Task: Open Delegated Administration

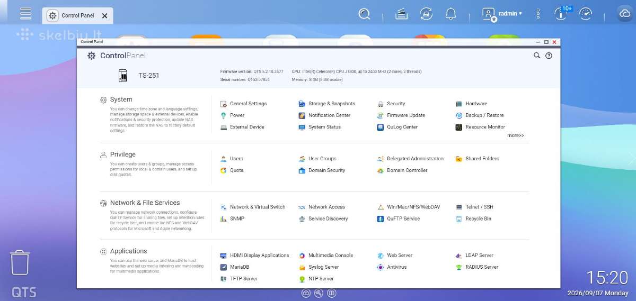Action: pyautogui.click(x=410, y=159)
